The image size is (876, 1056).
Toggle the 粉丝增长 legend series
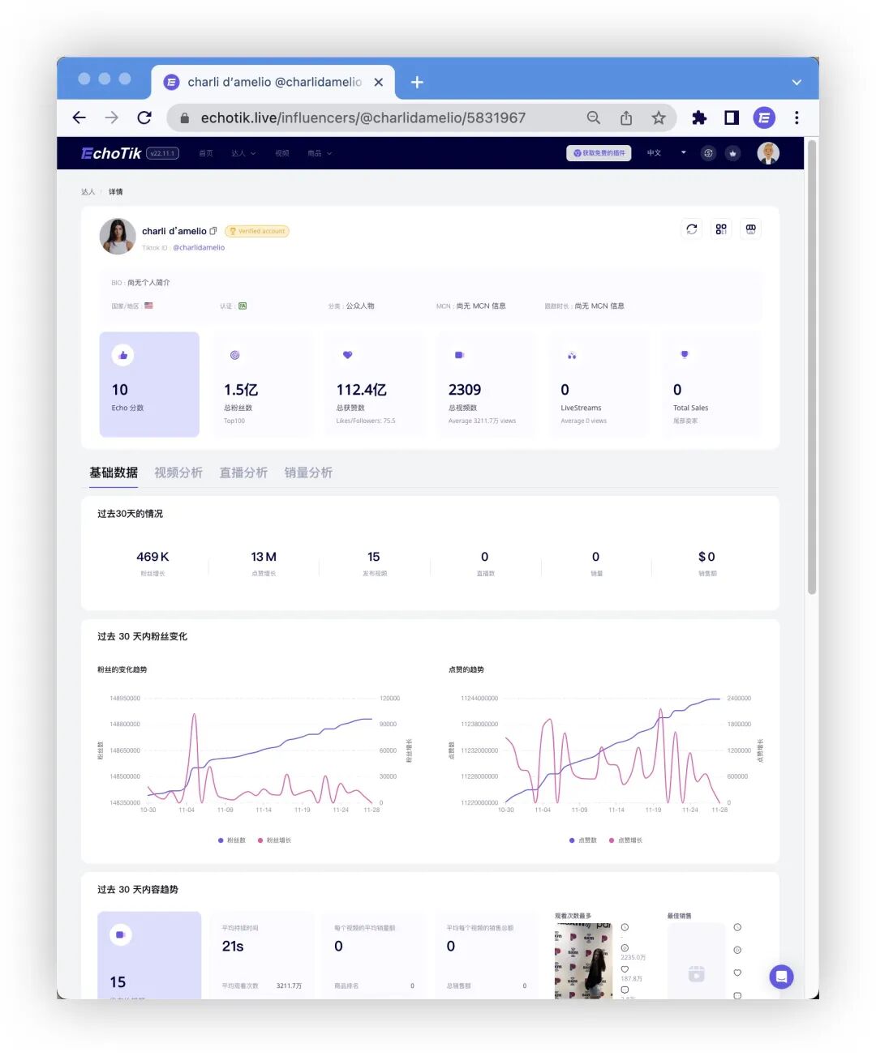(x=274, y=840)
